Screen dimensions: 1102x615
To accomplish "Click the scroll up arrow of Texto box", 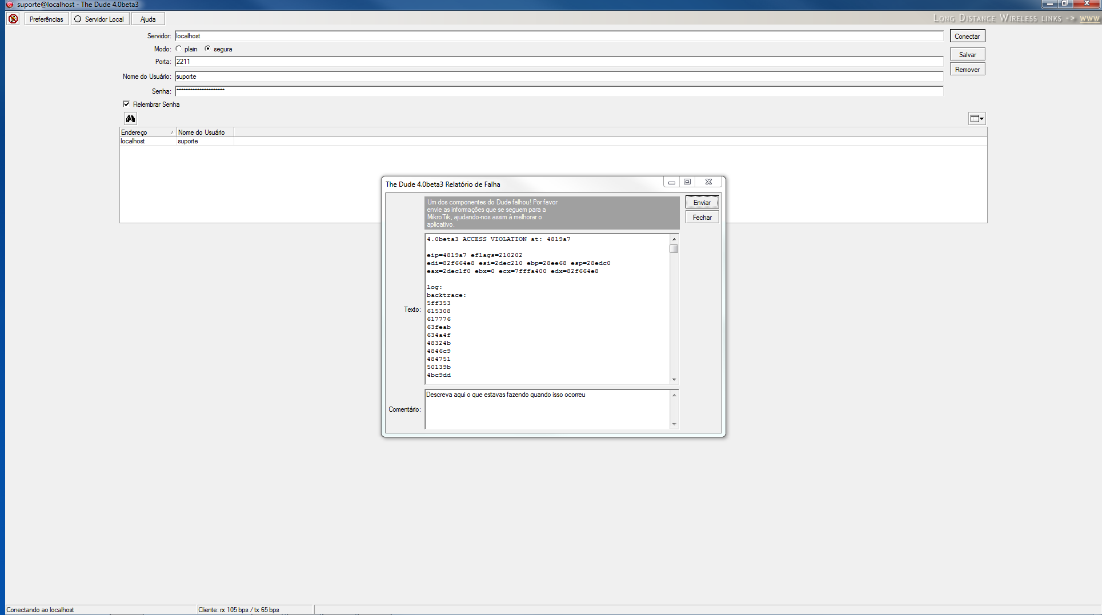I will (x=674, y=239).
